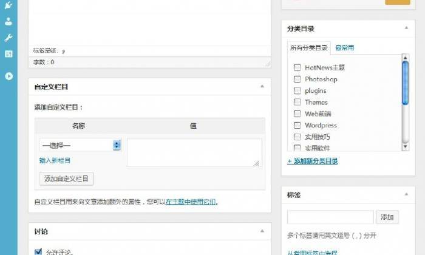Open the Tools wrench menu in sidebar

tap(8, 38)
